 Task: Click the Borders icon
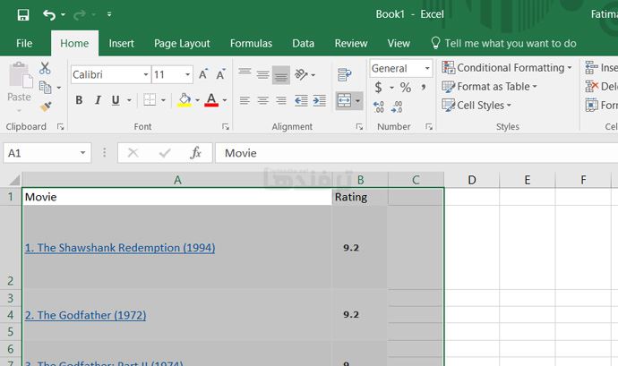(150, 100)
